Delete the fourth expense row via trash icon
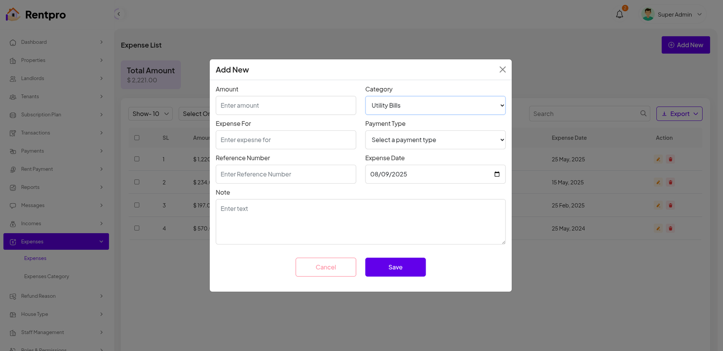 [671, 228]
